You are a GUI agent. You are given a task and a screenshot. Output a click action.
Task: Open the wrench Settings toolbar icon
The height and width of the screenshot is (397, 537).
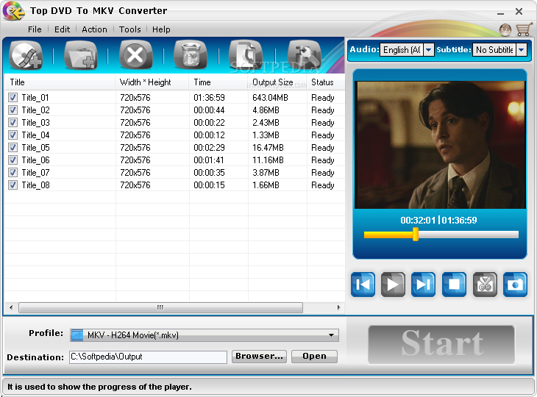(x=305, y=55)
